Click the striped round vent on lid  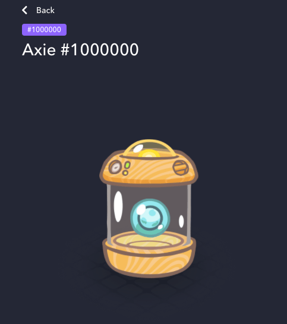pyautogui.click(x=181, y=168)
